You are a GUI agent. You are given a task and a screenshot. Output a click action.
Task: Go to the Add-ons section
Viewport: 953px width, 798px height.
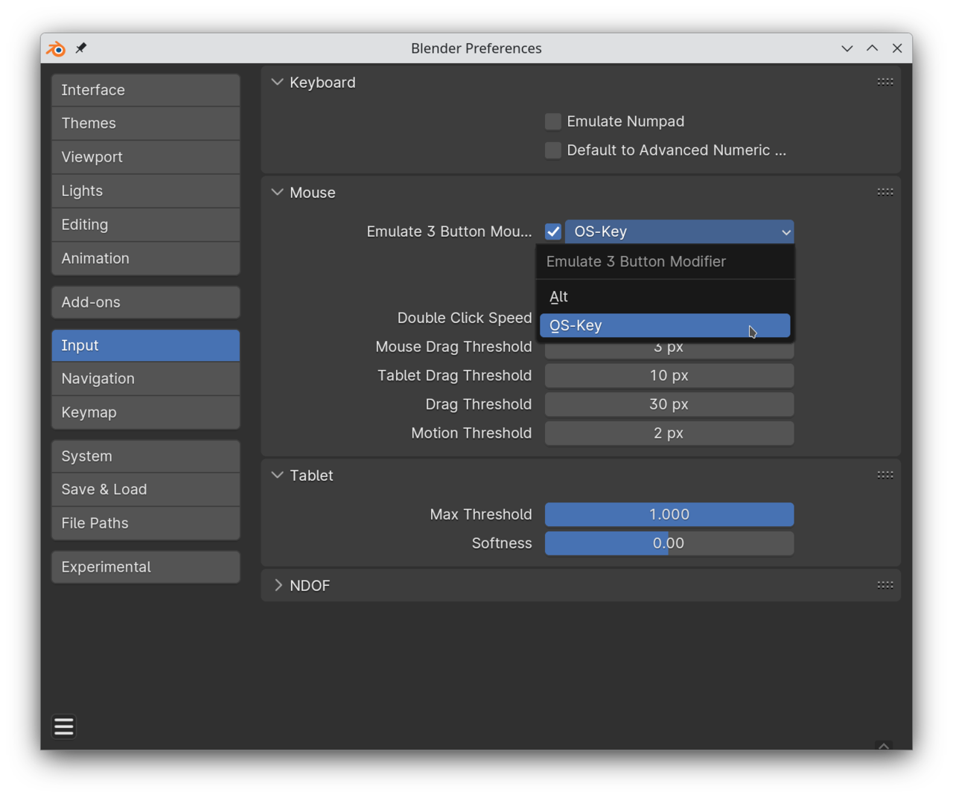[146, 302]
